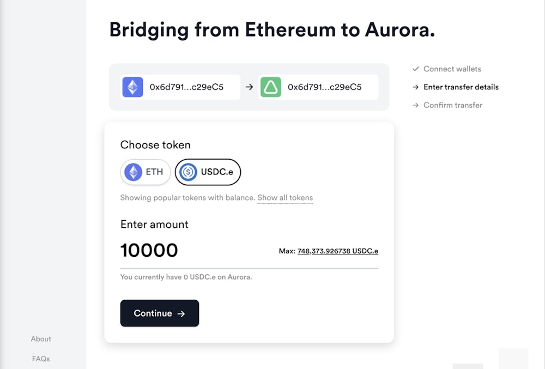This screenshot has height=369, width=545.
Task: Open the destination Aurora wallet address field
Action: (318, 87)
